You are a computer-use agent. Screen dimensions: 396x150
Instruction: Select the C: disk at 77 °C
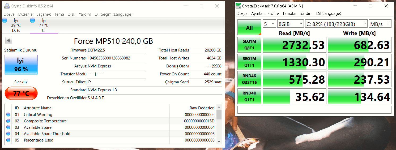pos(44,25)
